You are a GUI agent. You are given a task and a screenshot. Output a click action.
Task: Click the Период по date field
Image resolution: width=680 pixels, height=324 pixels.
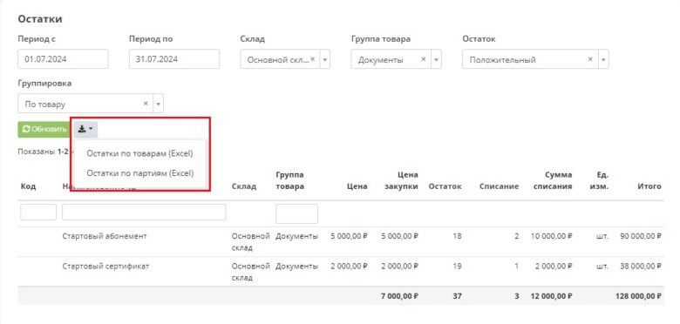click(173, 59)
